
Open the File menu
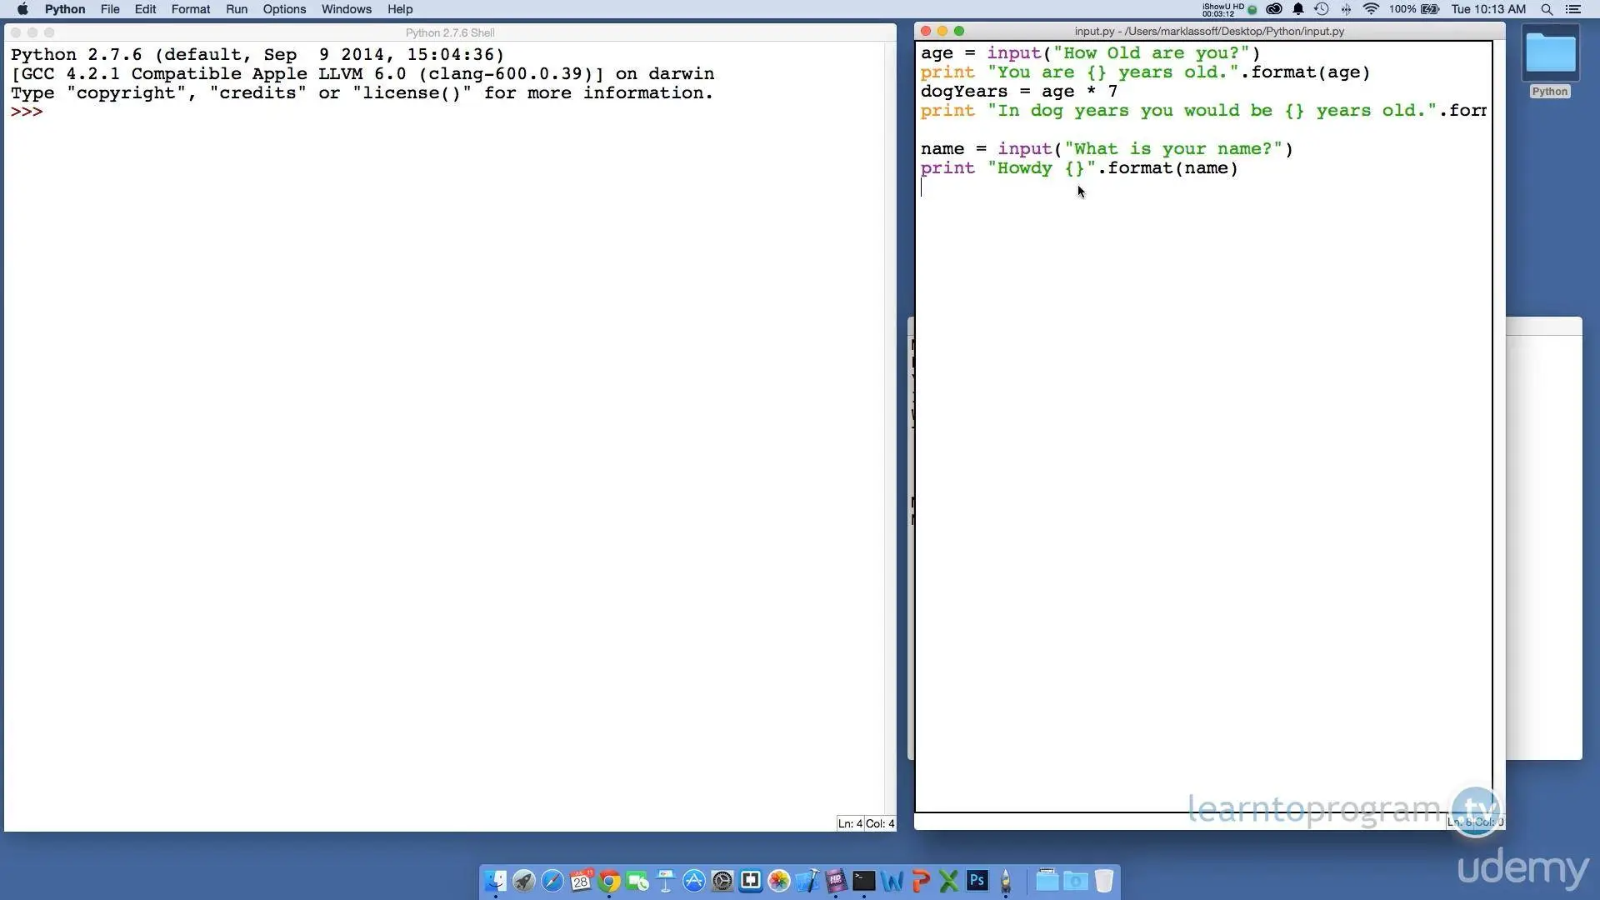pyautogui.click(x=110, y=9)
